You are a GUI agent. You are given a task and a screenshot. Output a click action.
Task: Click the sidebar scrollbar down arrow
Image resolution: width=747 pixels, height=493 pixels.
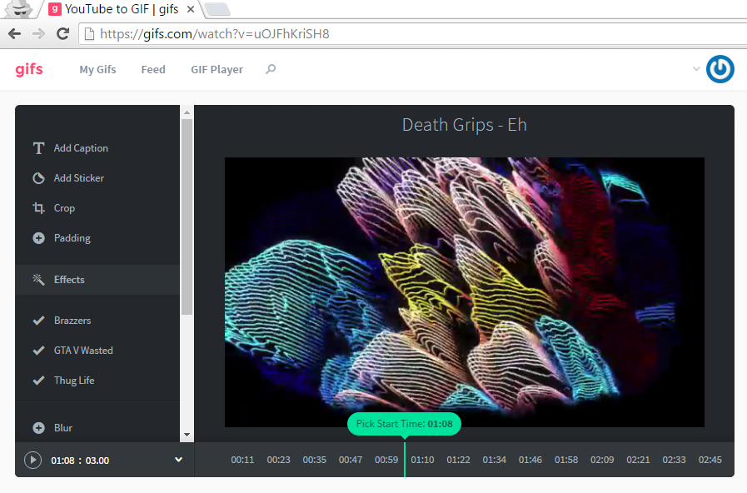[x=187, y=435]
